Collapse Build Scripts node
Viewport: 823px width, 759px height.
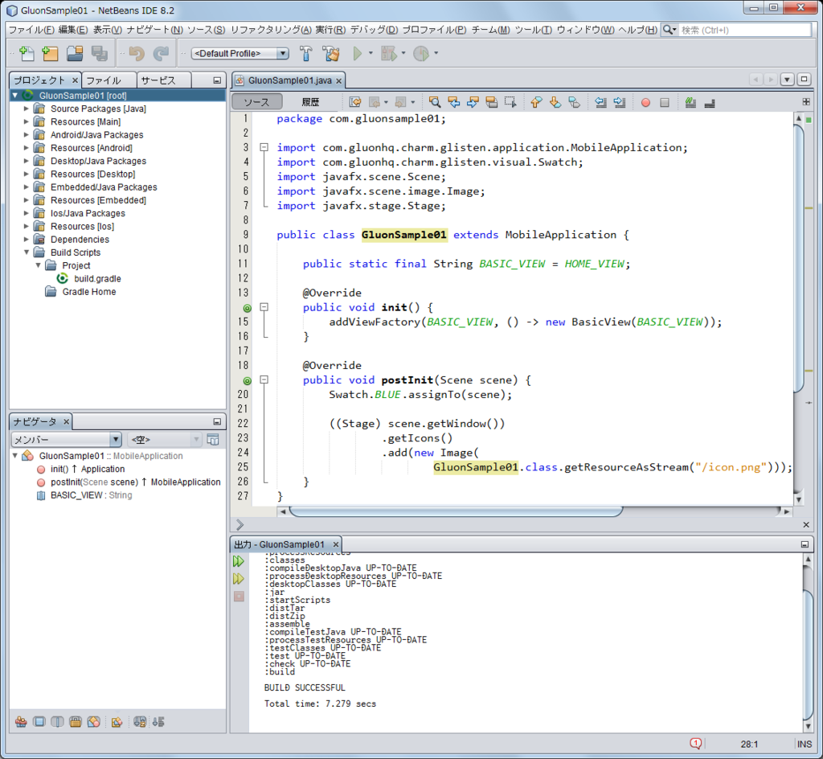(27, 252)
